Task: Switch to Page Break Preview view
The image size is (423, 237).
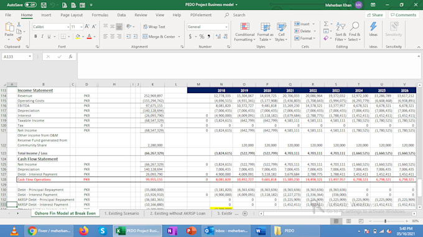Action: click(x=361, y=221)
